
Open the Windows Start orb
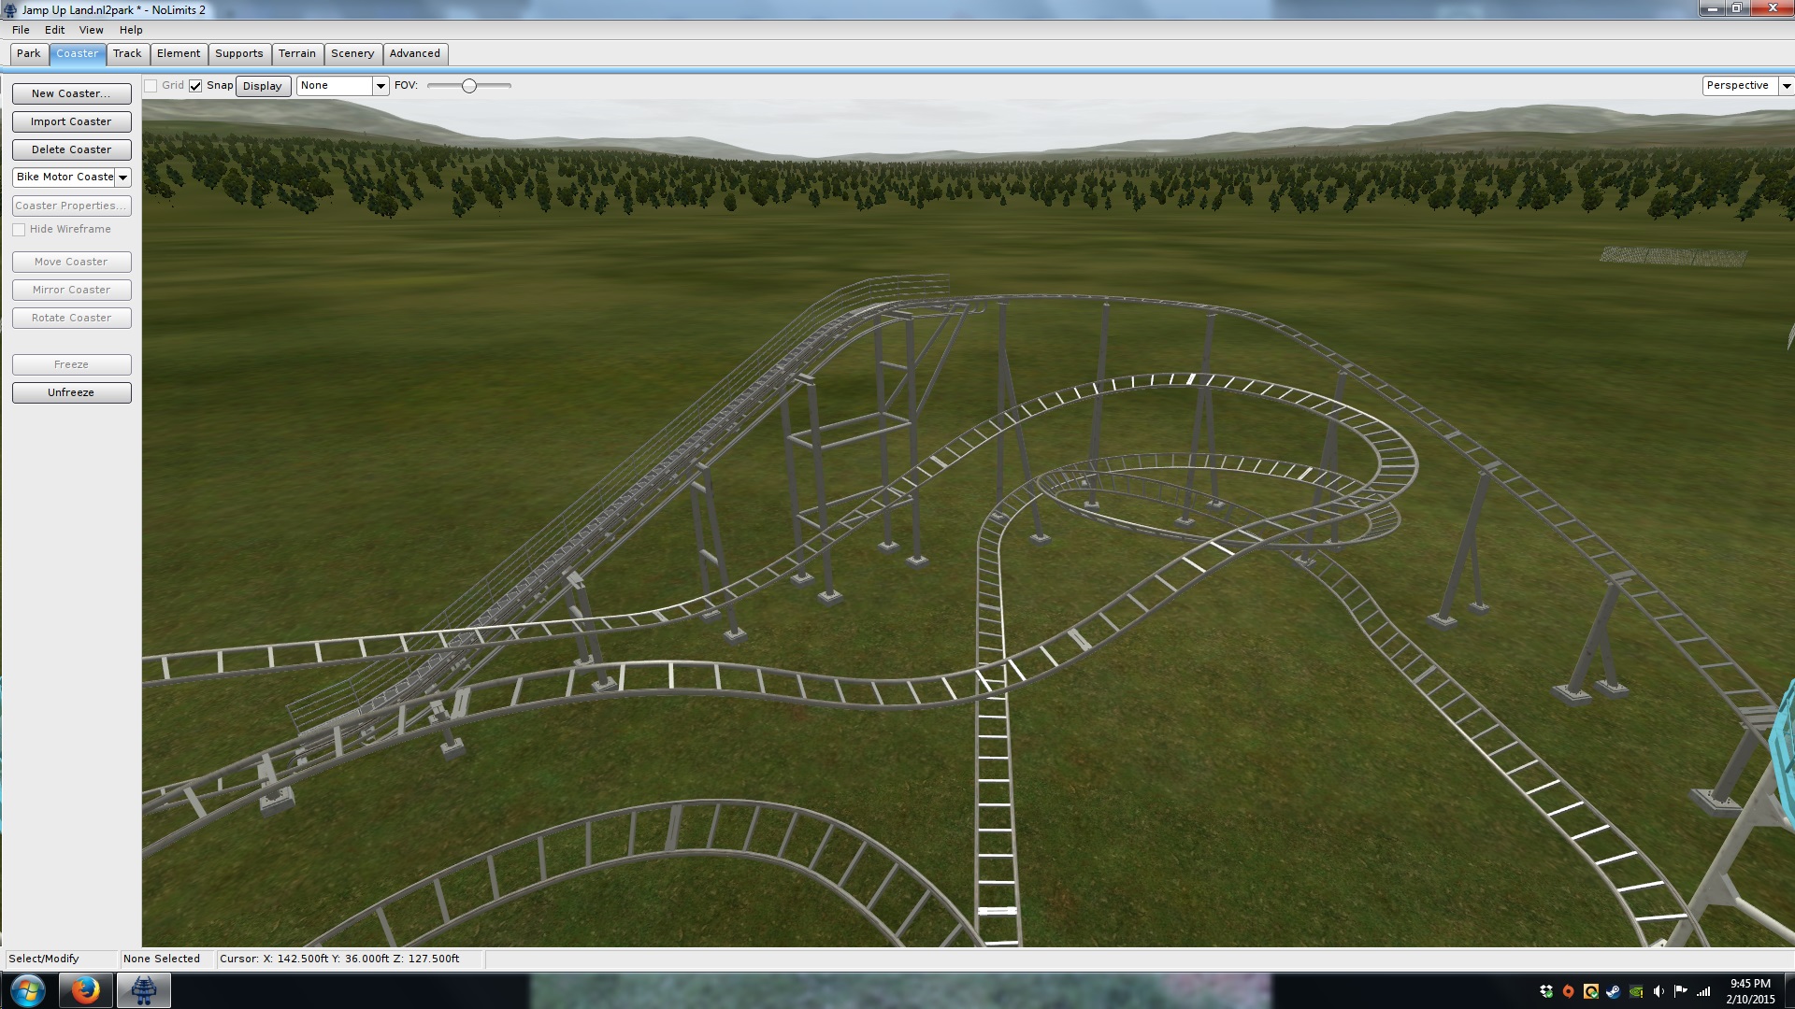27,989
